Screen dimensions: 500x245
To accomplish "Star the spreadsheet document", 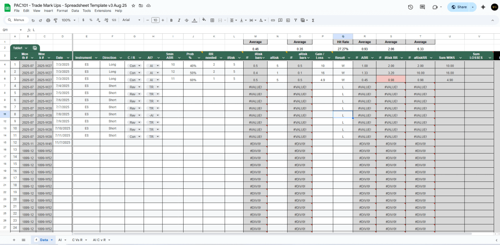I will 133,5.
